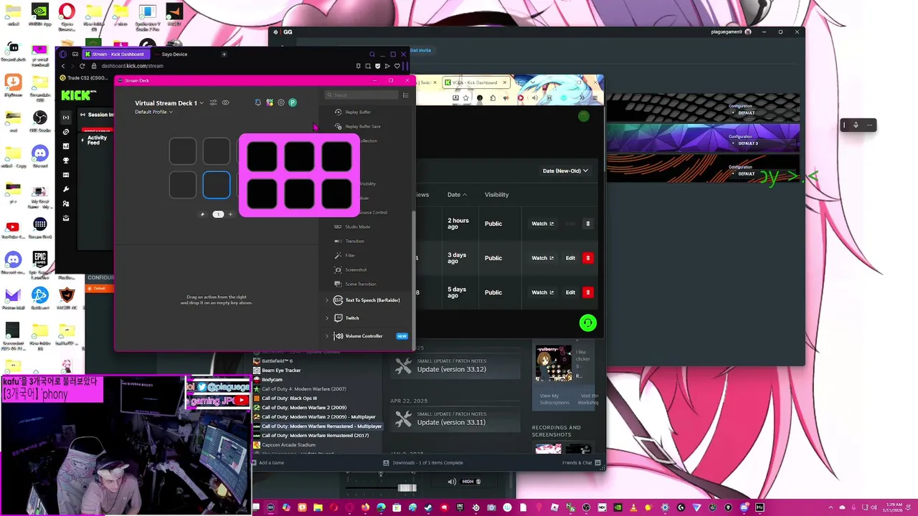The width and height of the screenshot is (918, 516).
Task: Open Steam Downloads status
Action: [423, 463]
